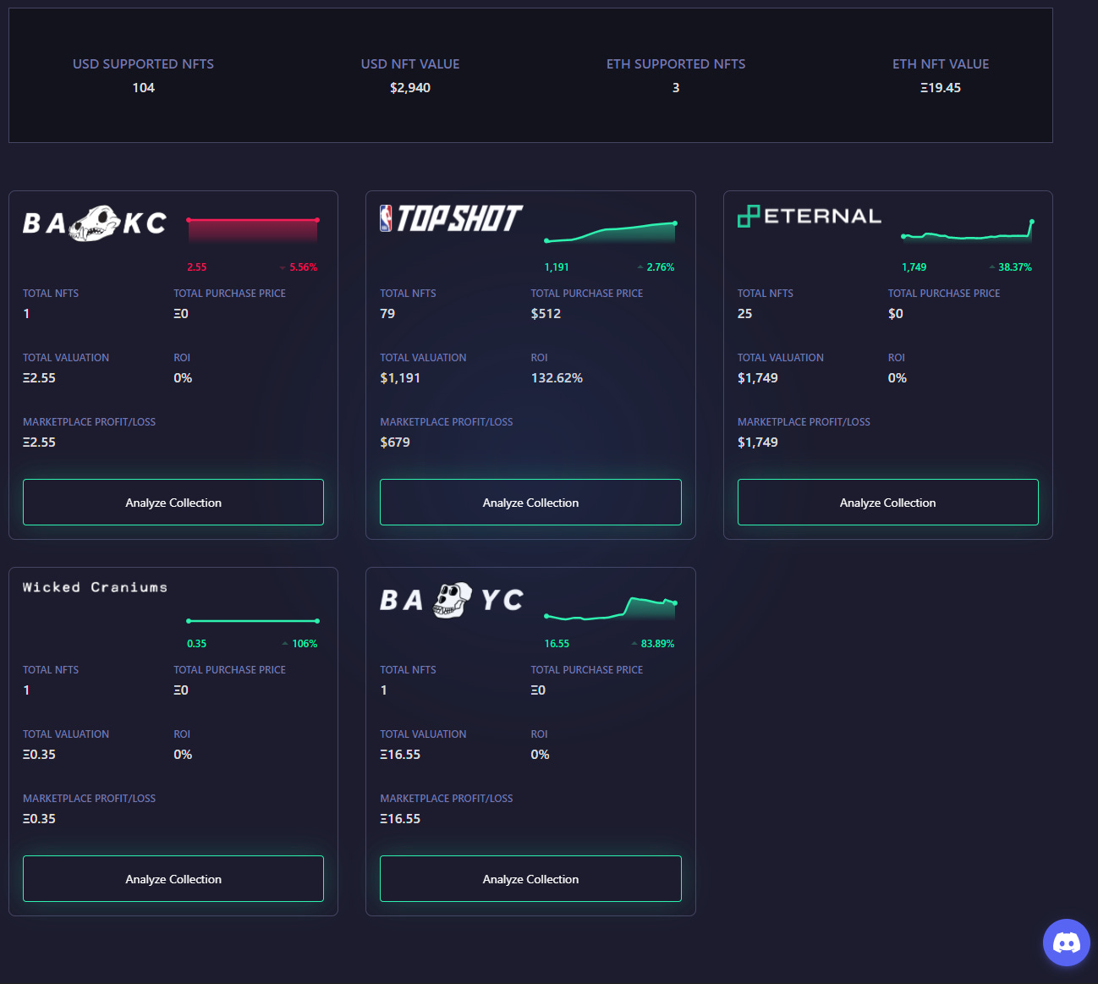Image resolution: width=1098 pixels, height=984 pixels.
Task: Click the Eternal 38.37% increase indicator
Action: coord(1011,267)
